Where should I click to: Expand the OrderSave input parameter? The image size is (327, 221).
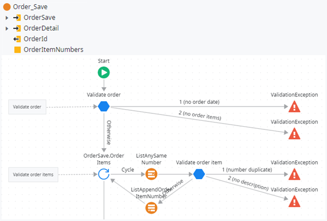(x=7, y=17)
